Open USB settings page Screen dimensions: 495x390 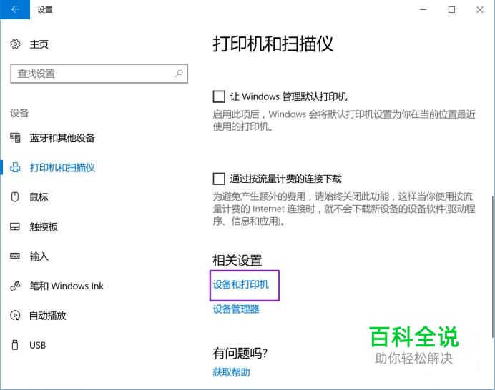point(38,345)
